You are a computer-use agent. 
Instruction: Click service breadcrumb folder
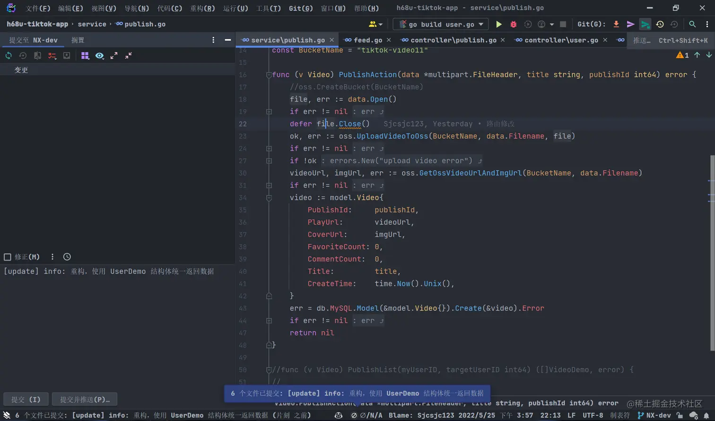92,24
